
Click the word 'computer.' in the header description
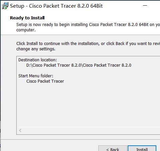click(x=26, y=30)
